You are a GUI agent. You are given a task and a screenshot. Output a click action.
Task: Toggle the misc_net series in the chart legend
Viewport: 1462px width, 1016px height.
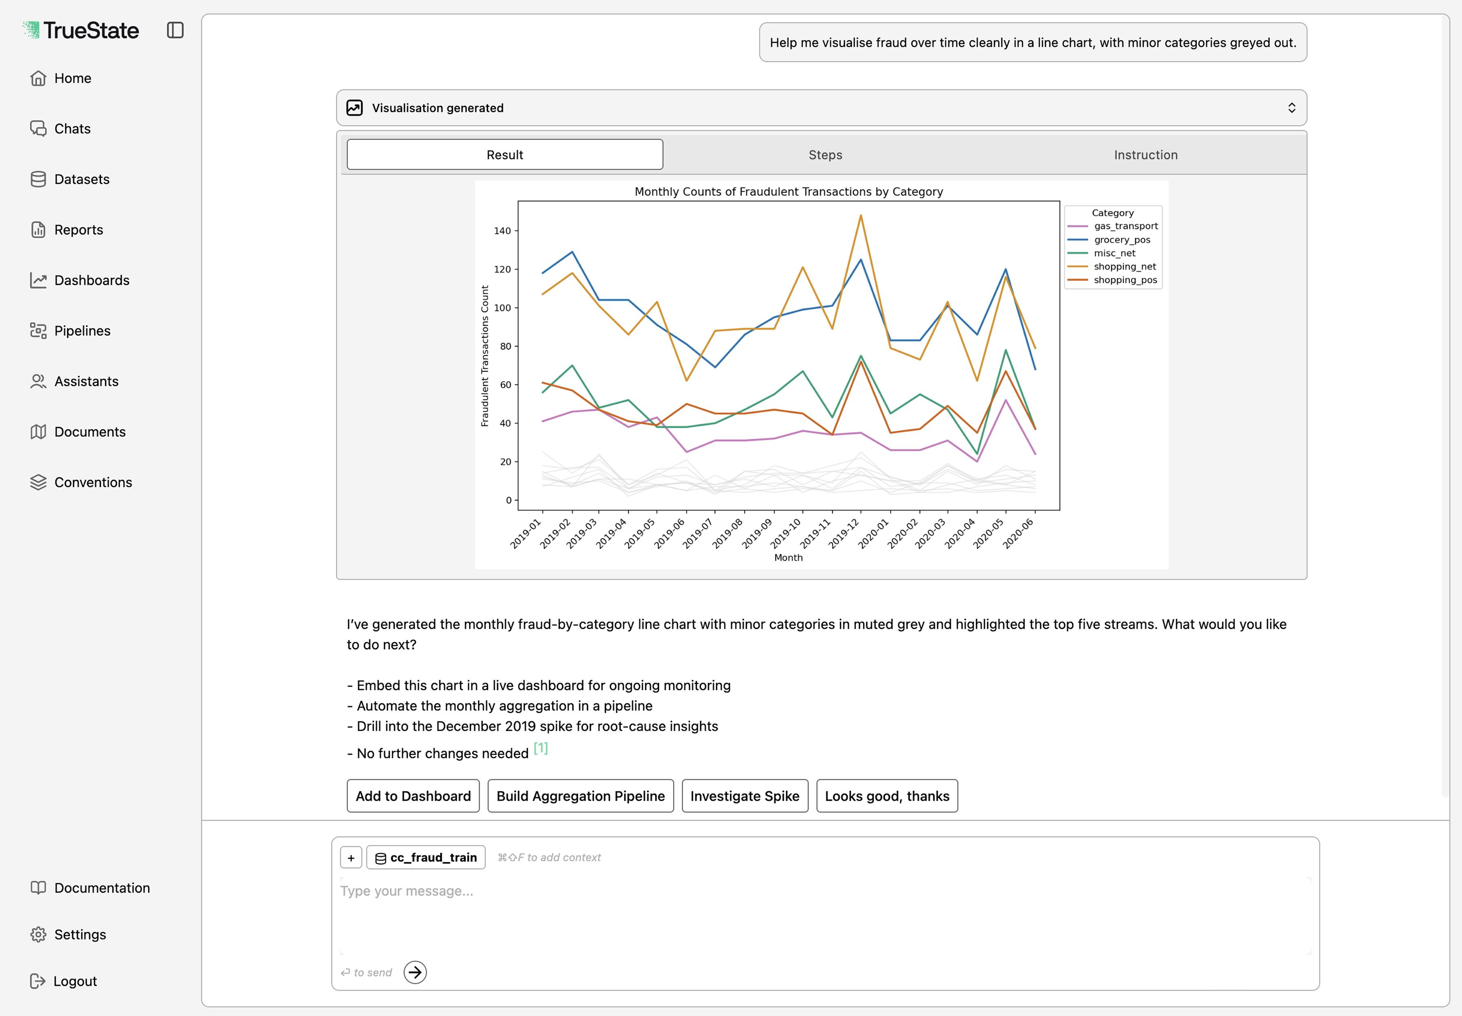[1114, 253]
